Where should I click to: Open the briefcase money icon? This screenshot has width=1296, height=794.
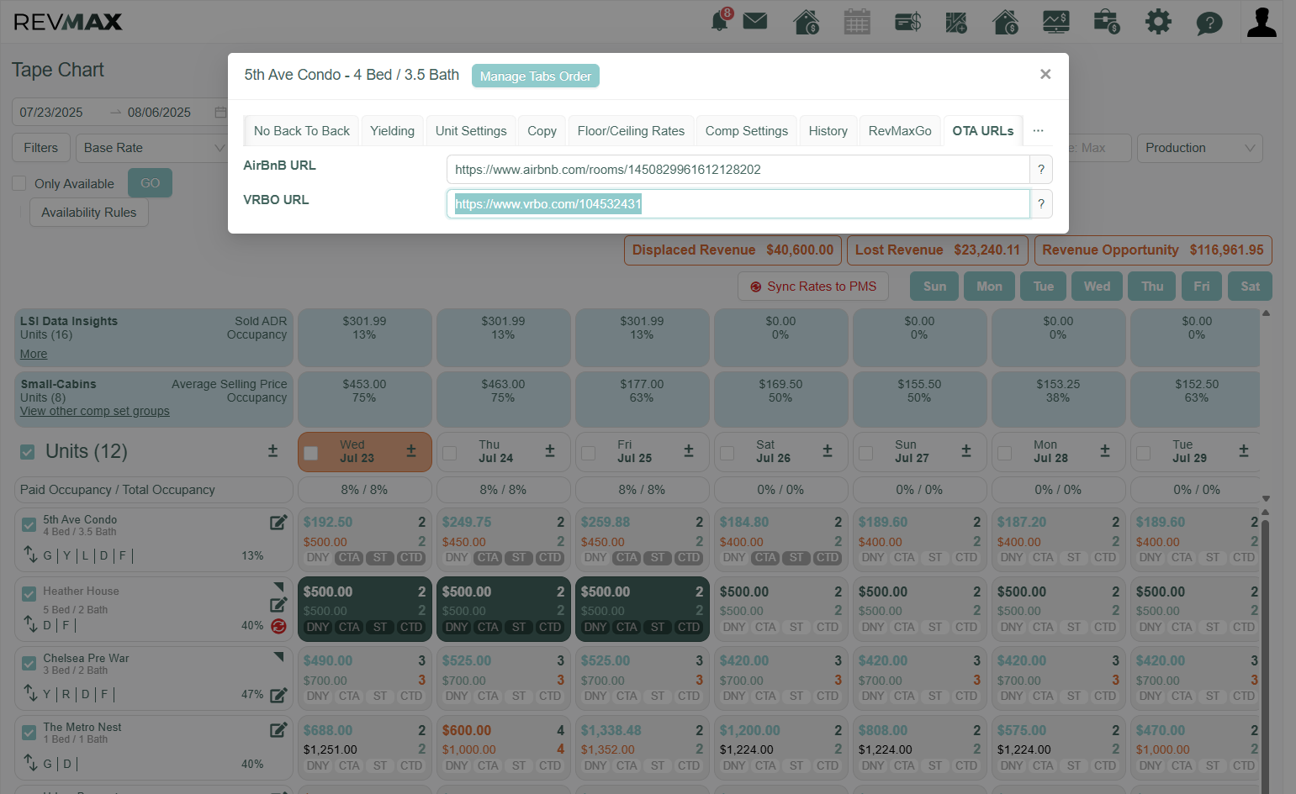(1106, 21)
